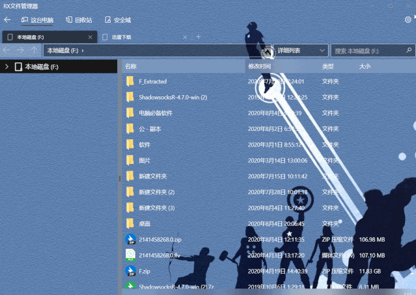Sort by 名称 column header
The image size is (416, 295).
[x=131, y=66]
